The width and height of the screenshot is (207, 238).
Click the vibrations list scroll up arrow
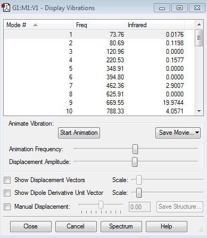(199, 24)
